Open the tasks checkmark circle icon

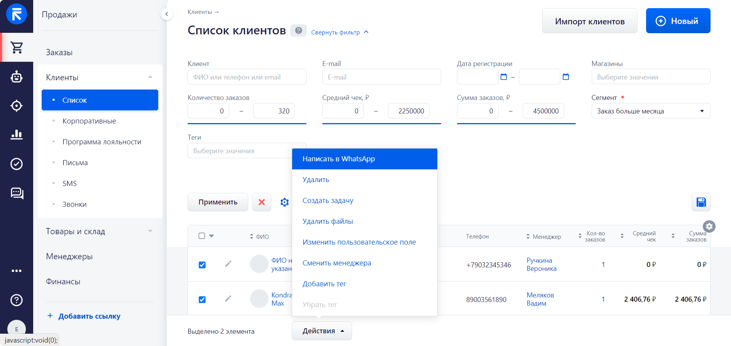pyautogui.click(x=17, y=164)
